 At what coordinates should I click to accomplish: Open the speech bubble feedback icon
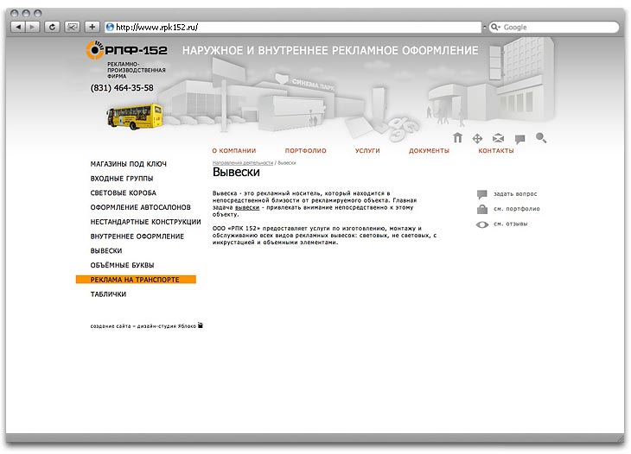[x=520, y=139]
